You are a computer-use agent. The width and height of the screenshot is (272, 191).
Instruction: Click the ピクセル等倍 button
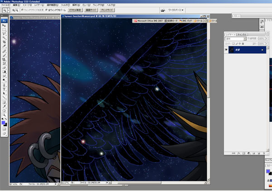pos(75,10)
